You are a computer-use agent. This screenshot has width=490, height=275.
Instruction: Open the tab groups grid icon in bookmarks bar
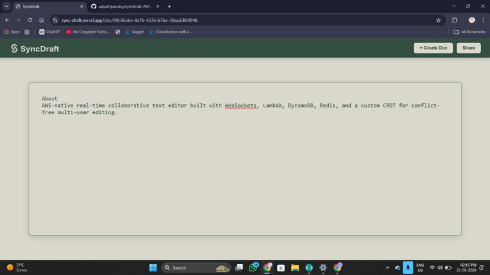click(27, 32)
